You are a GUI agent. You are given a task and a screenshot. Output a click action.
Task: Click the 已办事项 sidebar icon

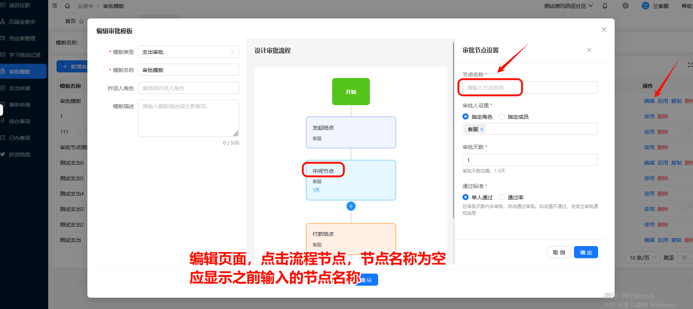3,138
